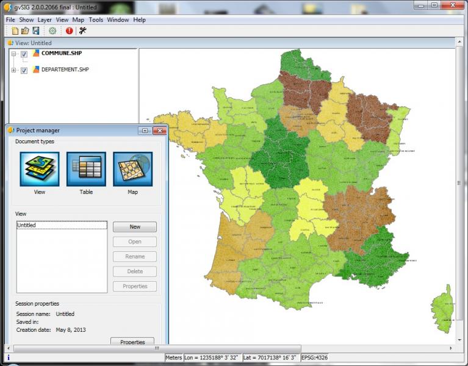Viewport: 468px width, 366px height.
Task: Open preferences via the green gear icon
Action: pos(52,30)
